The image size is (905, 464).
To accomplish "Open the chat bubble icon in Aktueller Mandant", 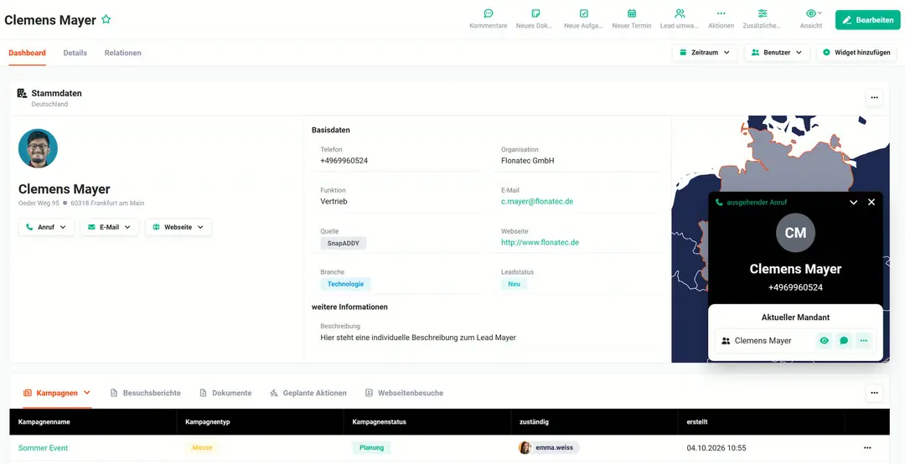I will (x=844, y=341).
